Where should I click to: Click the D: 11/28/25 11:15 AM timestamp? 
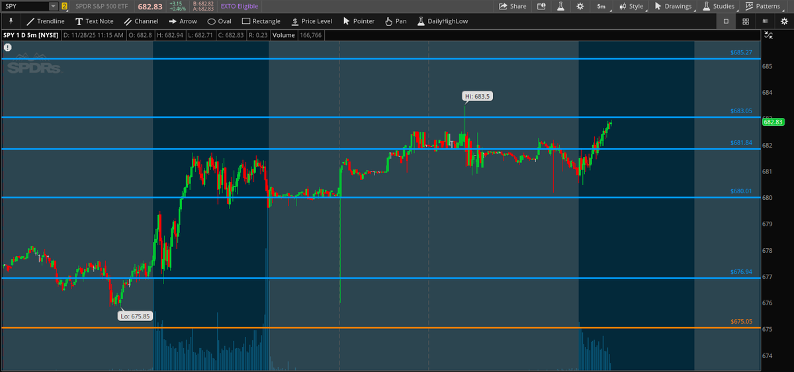(93, 34)
